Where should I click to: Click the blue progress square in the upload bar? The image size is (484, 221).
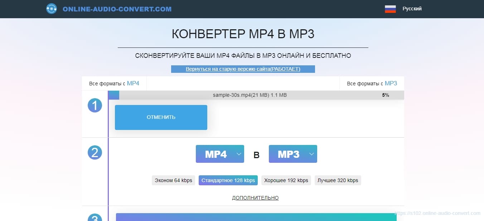[x=113, y=95]
